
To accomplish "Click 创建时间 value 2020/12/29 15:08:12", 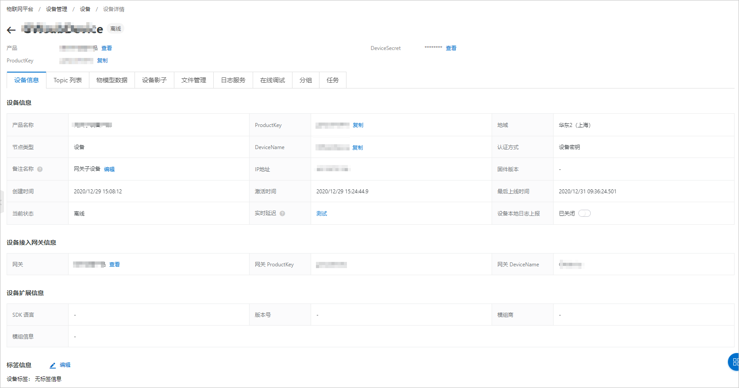I will coord(98,192).
